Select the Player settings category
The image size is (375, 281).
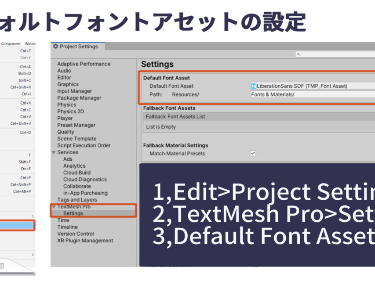click(65, 118)
